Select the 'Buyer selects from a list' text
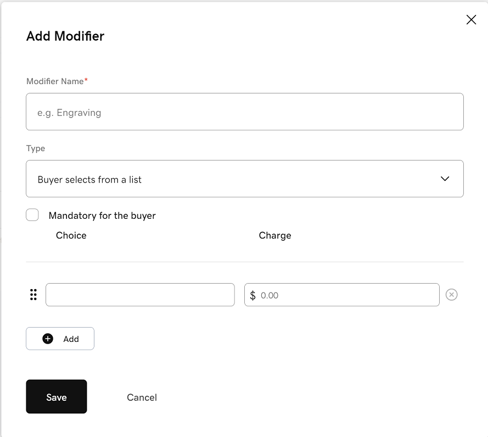This screenshot has width=488, height=437. coord(89,180)
